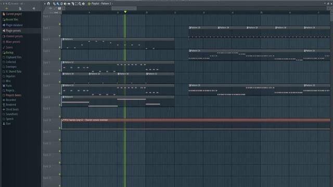Select the Track 12 header label

(x=47, y=143)
